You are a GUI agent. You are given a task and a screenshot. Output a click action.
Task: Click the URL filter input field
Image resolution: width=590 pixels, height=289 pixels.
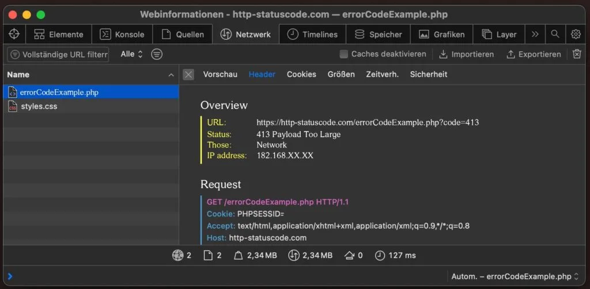click(x=65, y=55)
